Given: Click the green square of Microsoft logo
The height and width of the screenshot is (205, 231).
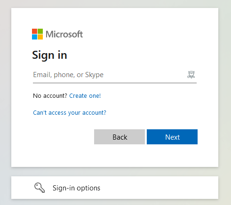Looking at the screenshot, I should tap(40, 31).
